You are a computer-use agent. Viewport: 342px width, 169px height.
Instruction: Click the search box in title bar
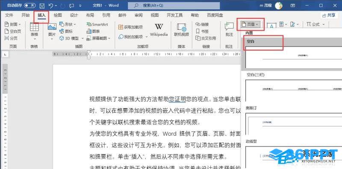coord(174,6)
